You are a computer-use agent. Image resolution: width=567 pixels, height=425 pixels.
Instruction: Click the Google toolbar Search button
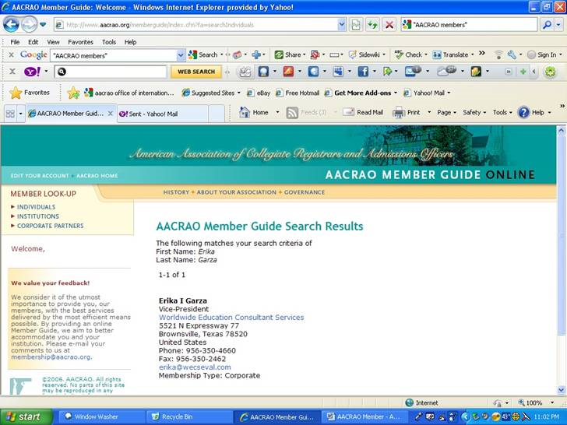click(x=203, y=55)
